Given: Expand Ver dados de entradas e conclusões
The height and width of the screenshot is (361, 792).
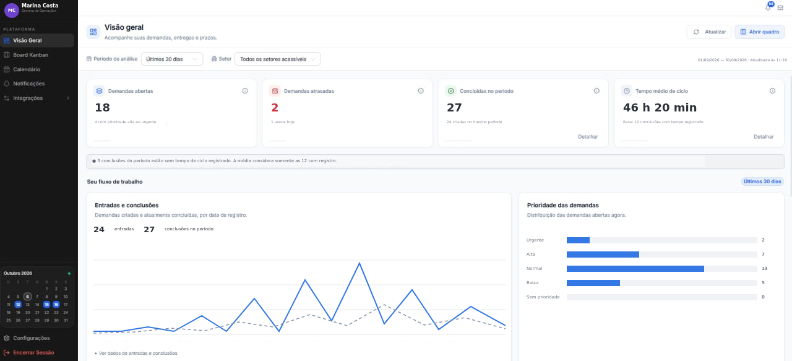Looking at the screenshot, I should pyautogui.click(x=136, y=353).
